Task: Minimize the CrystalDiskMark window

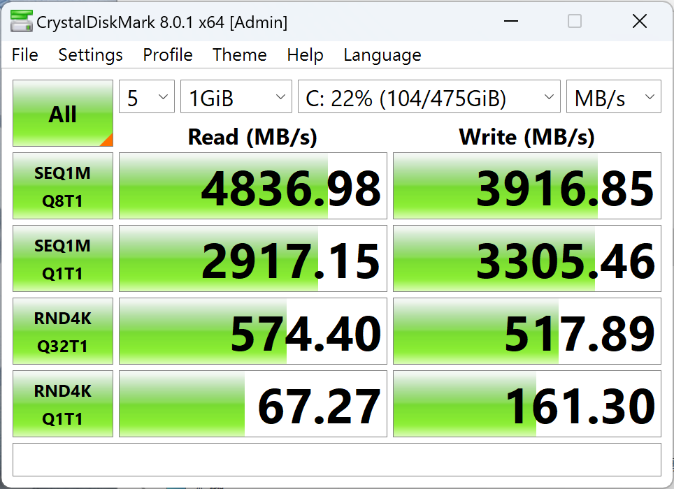Action: click(x=511, y=21)
